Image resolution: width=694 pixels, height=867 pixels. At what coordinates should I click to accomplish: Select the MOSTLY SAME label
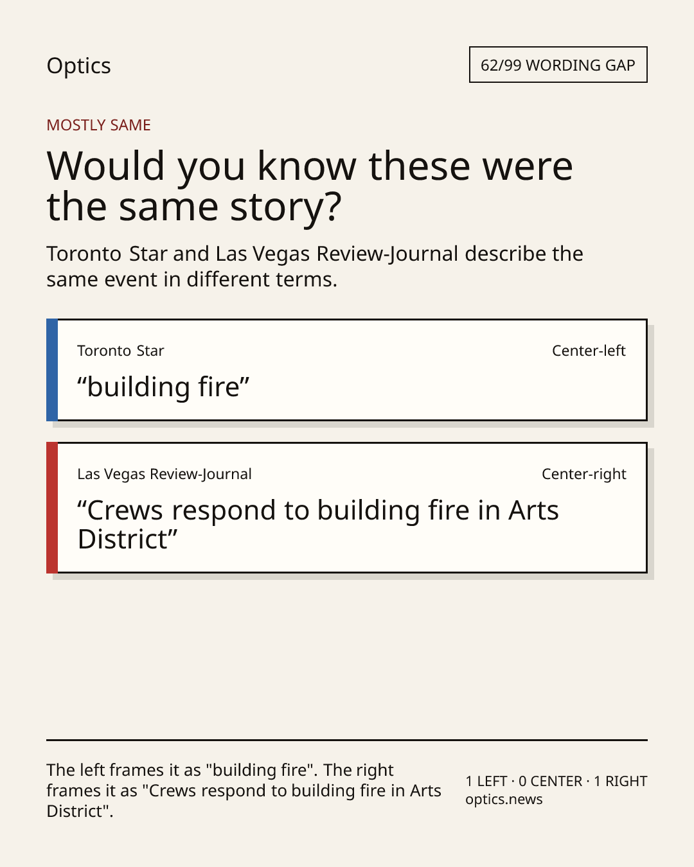click(98, 125)
